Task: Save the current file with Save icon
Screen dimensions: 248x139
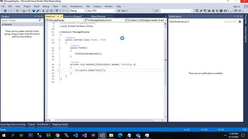Action: tap(34, 11)
